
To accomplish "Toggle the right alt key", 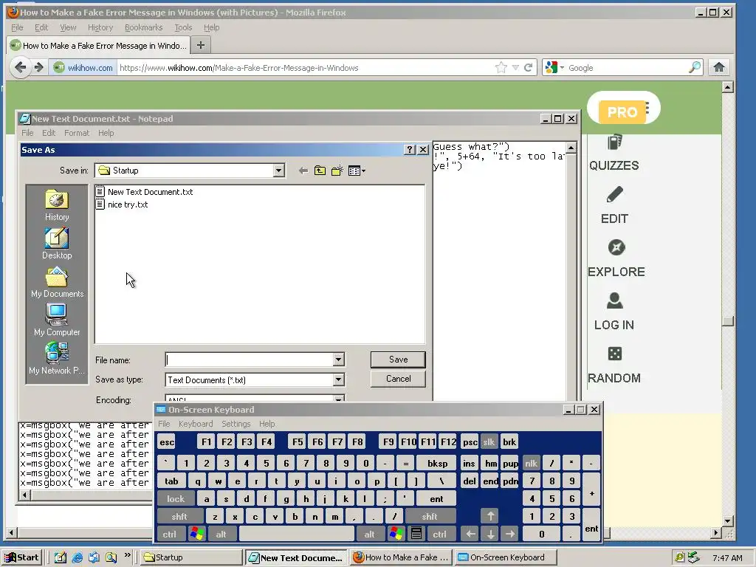I will [x=369, y=535].
